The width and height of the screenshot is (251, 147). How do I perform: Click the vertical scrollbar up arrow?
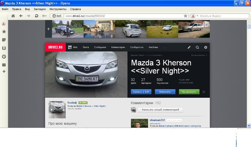[249, 22]
